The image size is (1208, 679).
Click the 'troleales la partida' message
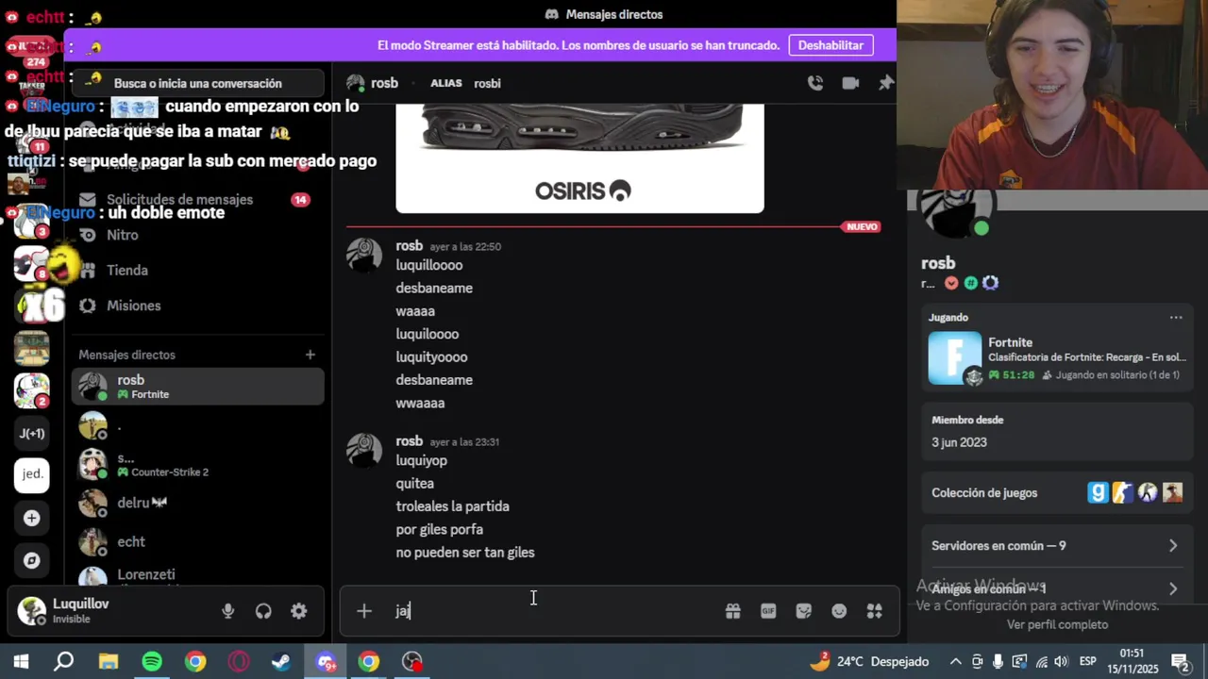point(452,506)
